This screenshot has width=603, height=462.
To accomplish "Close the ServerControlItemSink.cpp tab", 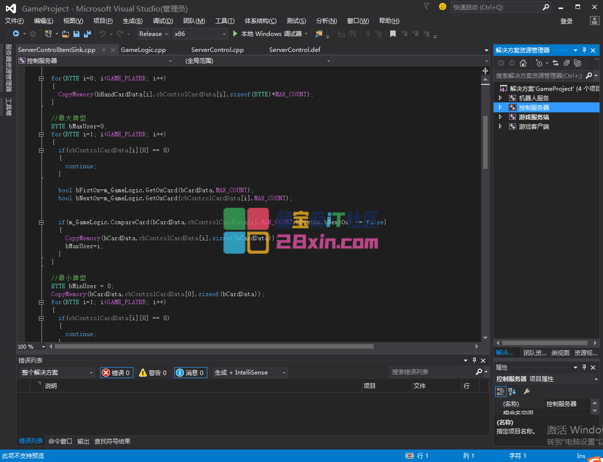I will tap(113, 50).
